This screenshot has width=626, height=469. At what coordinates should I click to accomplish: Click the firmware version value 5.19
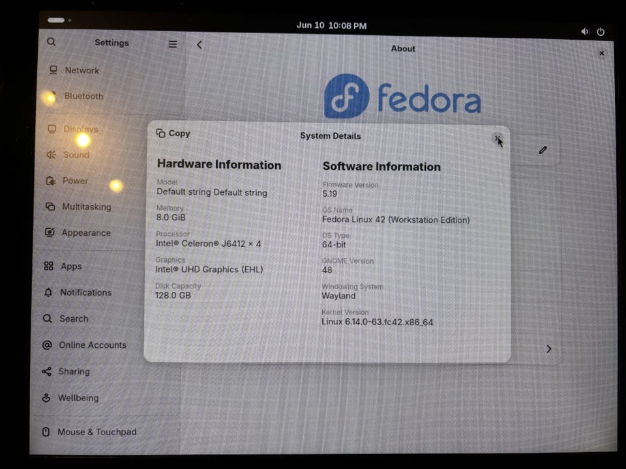point(330,194)
